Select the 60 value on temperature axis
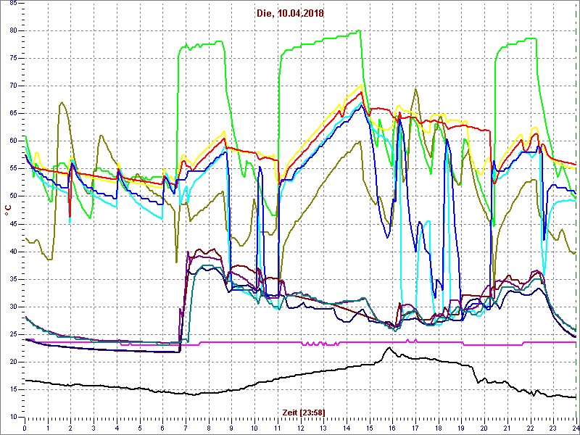 (x=12, y=141)
